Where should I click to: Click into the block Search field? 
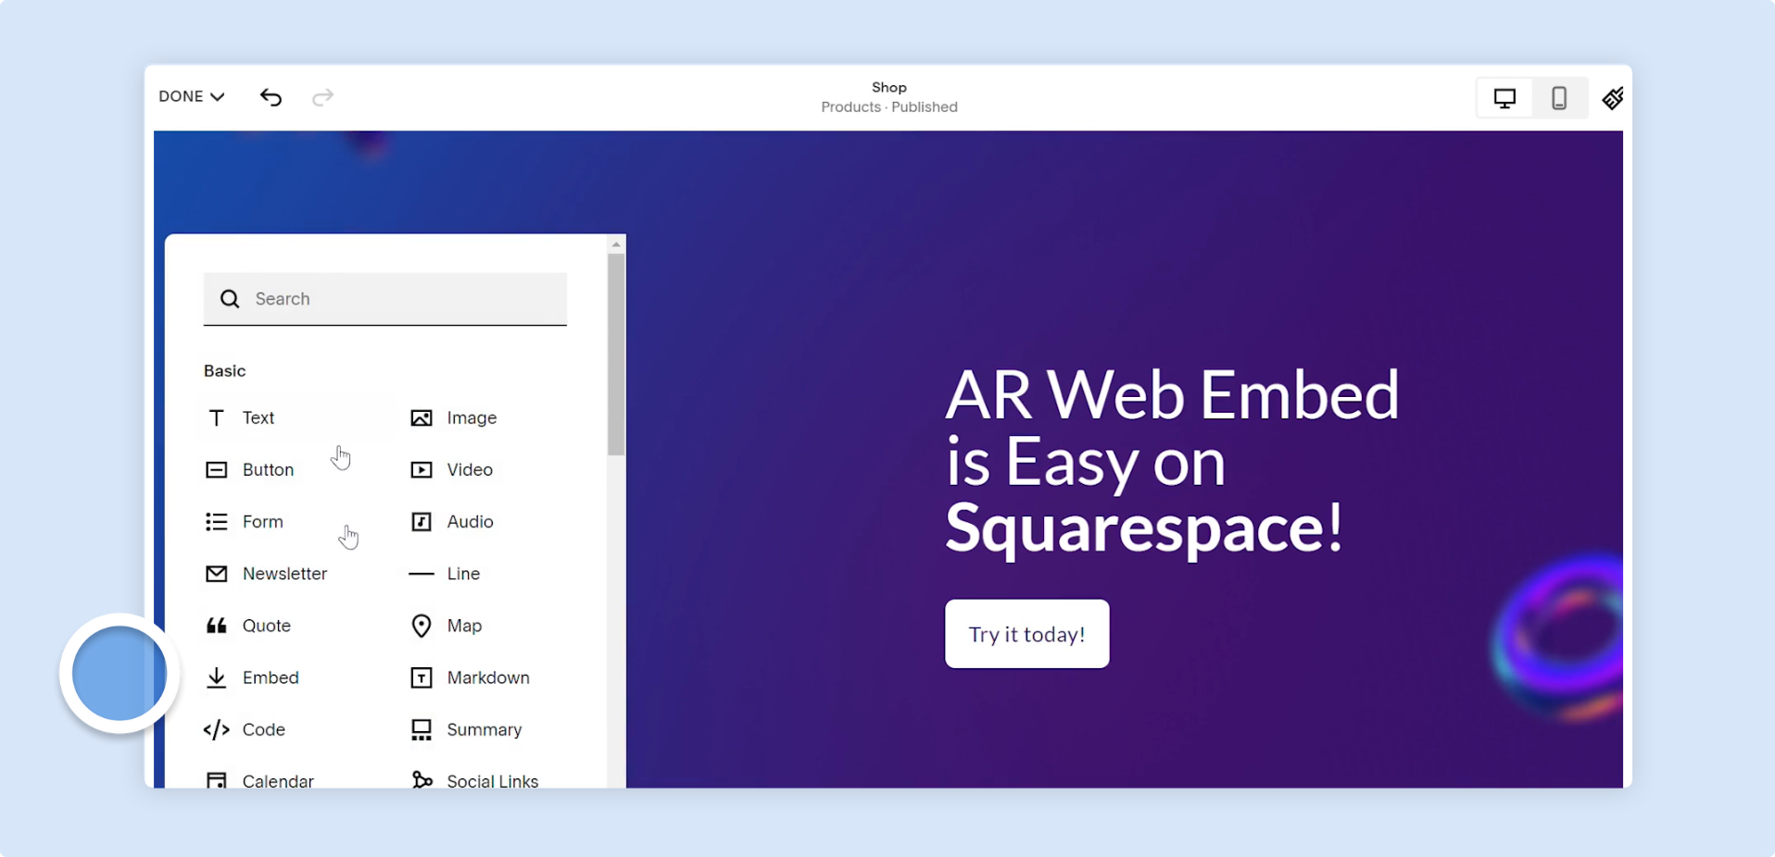pyautogui.click(x=385, y=299)
